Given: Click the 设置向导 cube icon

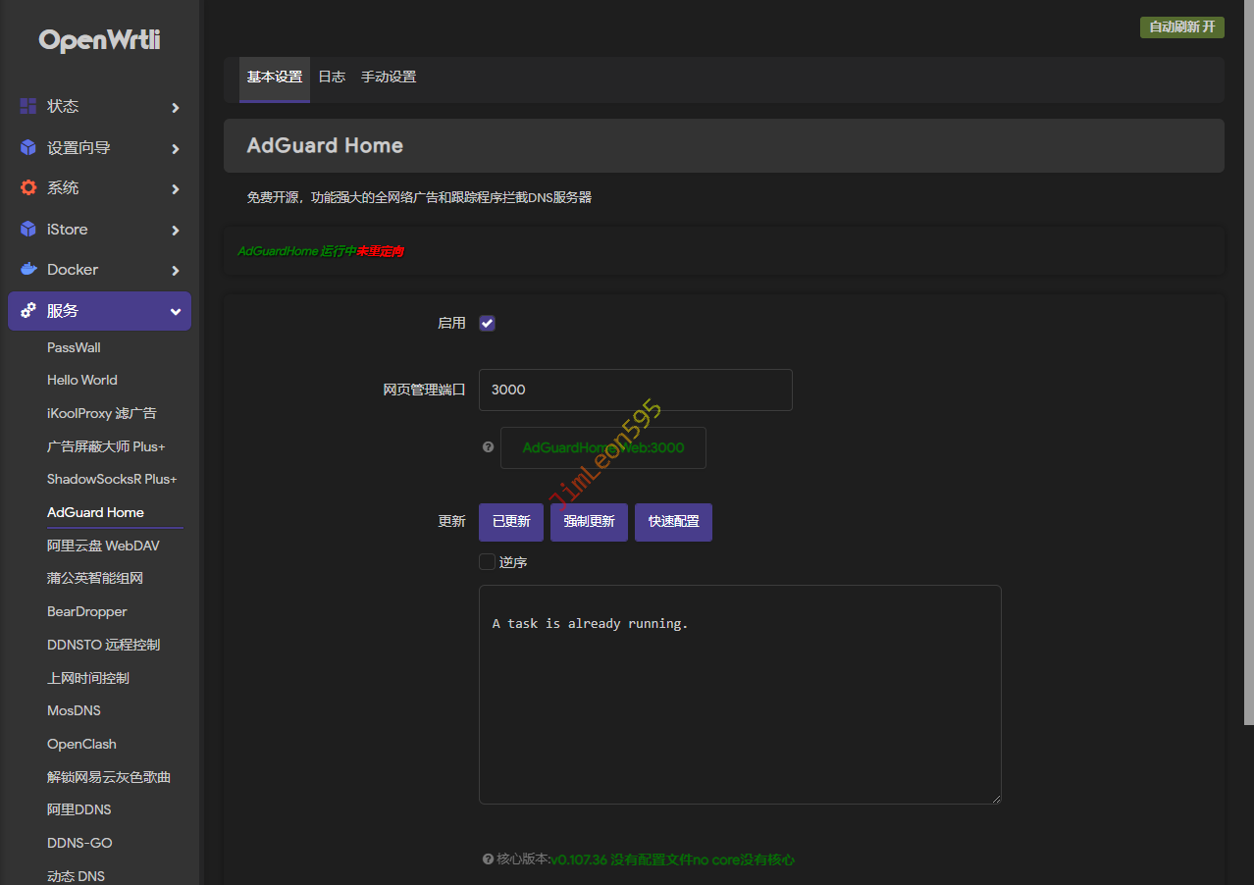Looking at the screenshot, I should pos(28,148).
